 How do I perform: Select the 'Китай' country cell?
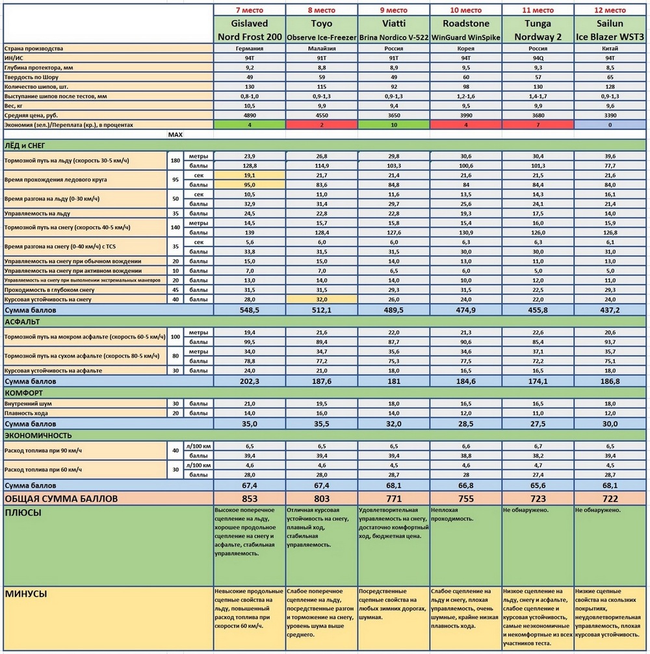pyautogui.click(x=610, y=48)
